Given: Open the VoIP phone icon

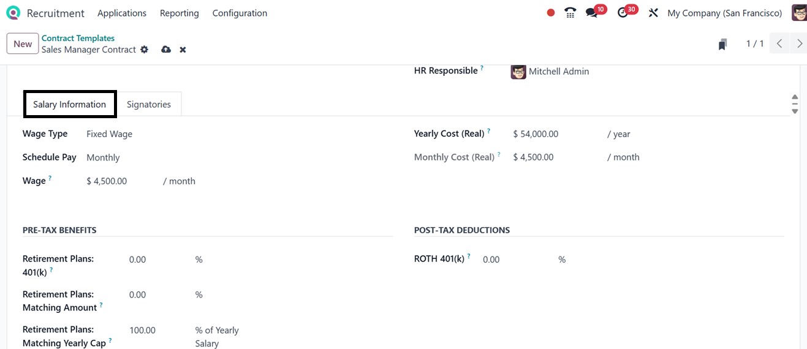Looking at the screenshot, I should (x=570, y=13).
